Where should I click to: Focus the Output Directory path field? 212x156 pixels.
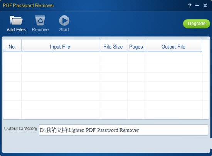(x=123, y=130)
